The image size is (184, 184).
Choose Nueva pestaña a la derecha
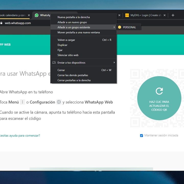click(83, 17)
